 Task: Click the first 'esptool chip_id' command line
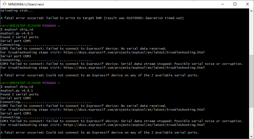pos(17,29)
